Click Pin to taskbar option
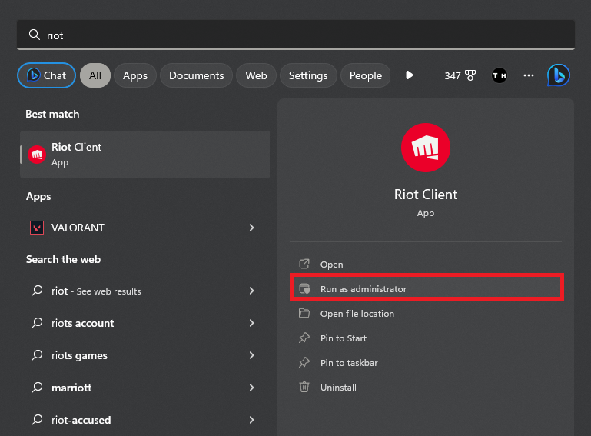This screenshot has width=591, height=436. pos(349,363)
